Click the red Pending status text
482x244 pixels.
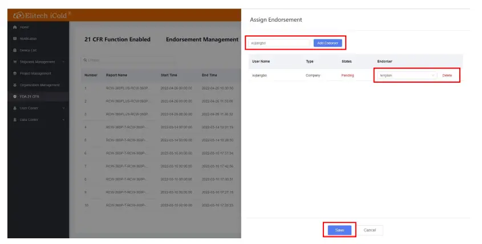347,75
